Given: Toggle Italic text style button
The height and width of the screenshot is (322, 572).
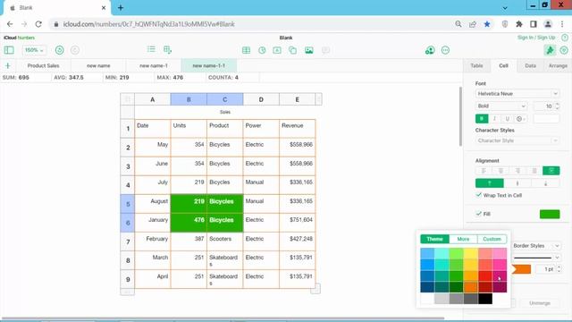Looking at the screenshot, I should 494,119.
